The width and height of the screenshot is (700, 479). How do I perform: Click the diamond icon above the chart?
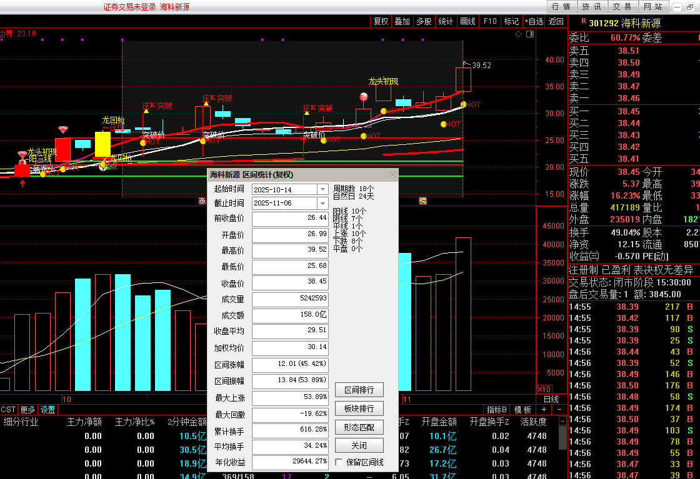(518, 34)
